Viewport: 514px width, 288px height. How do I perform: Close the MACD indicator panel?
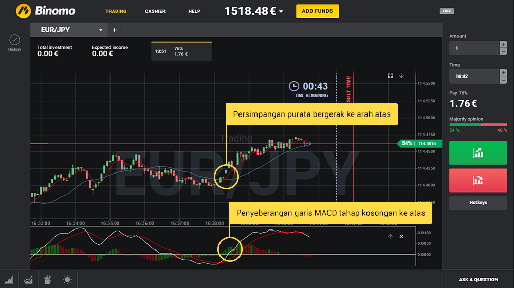401,236
